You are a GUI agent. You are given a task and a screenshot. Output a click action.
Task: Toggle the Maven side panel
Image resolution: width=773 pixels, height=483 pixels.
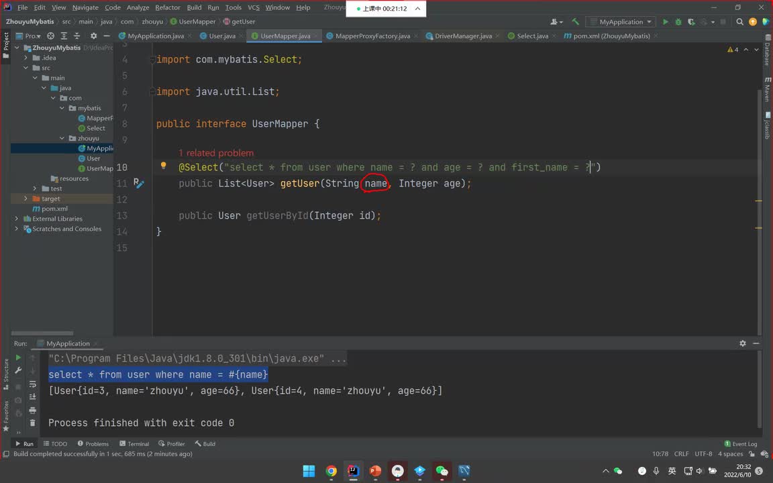(768, 89)
